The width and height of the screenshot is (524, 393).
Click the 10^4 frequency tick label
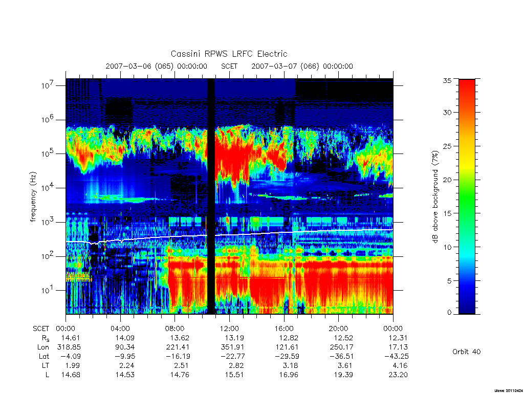pyautogui.click(x=48, y=188)
